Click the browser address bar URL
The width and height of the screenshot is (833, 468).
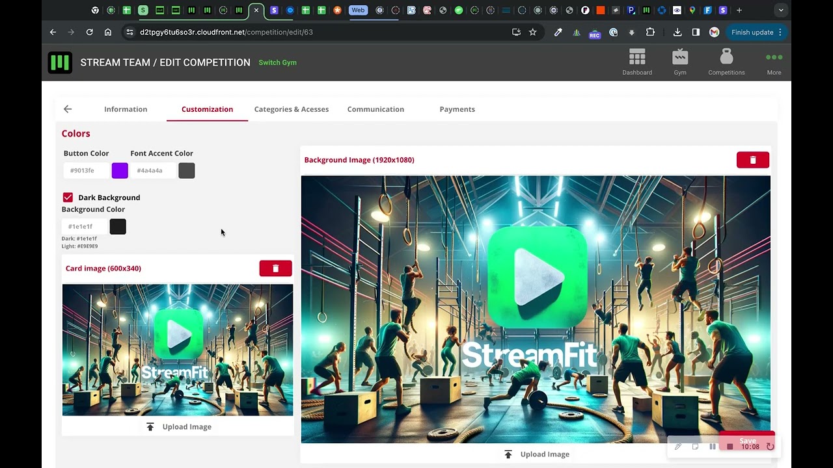point(226,32)
